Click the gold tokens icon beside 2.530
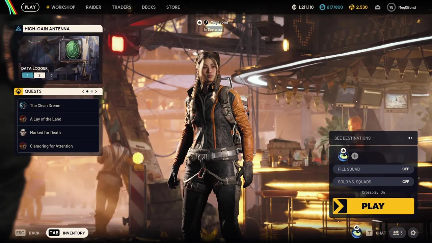The image size is (432, 243). pos(351,7)
